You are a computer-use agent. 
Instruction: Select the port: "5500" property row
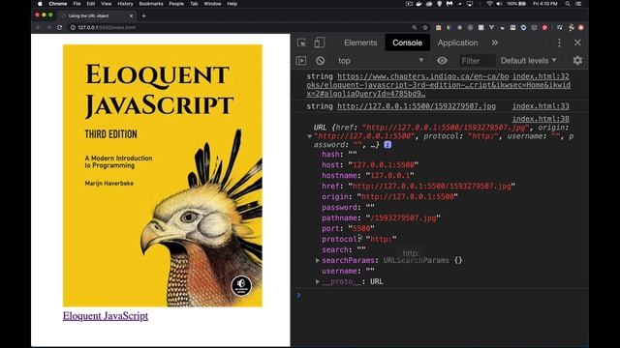point(348,228)
